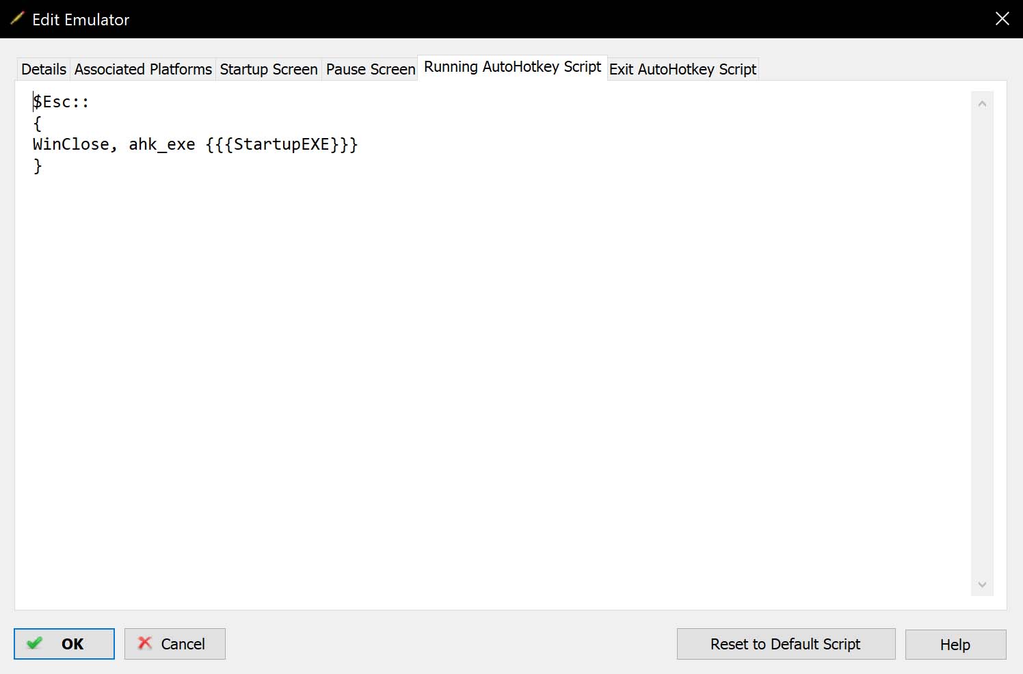Image resolution: width=1023 pixels, height=674 pixels.
Task: Open the Help button
Action: [955, 645]
